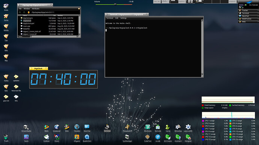Click the Modified column header
259x145 pixels.
point(68,15)
